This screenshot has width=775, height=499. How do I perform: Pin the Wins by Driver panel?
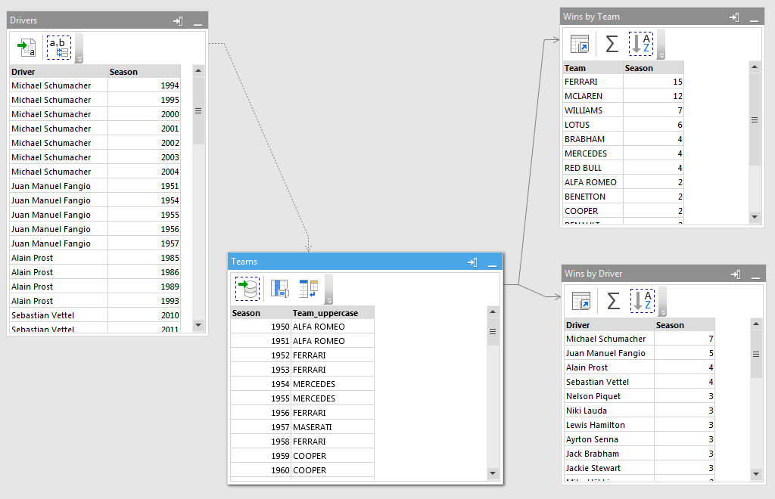[x=736, y=274]
